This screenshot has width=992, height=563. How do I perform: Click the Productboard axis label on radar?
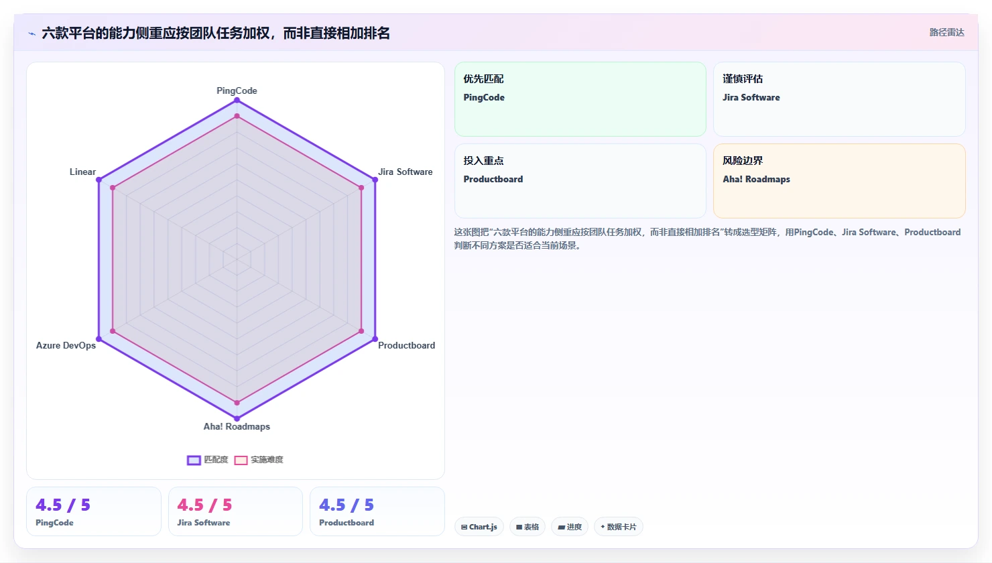(x=406, y=345)
